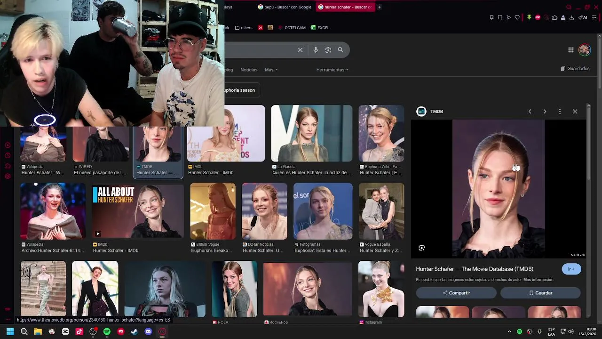
Task: Open Opera tab search icon
Action: coord(569,7)
